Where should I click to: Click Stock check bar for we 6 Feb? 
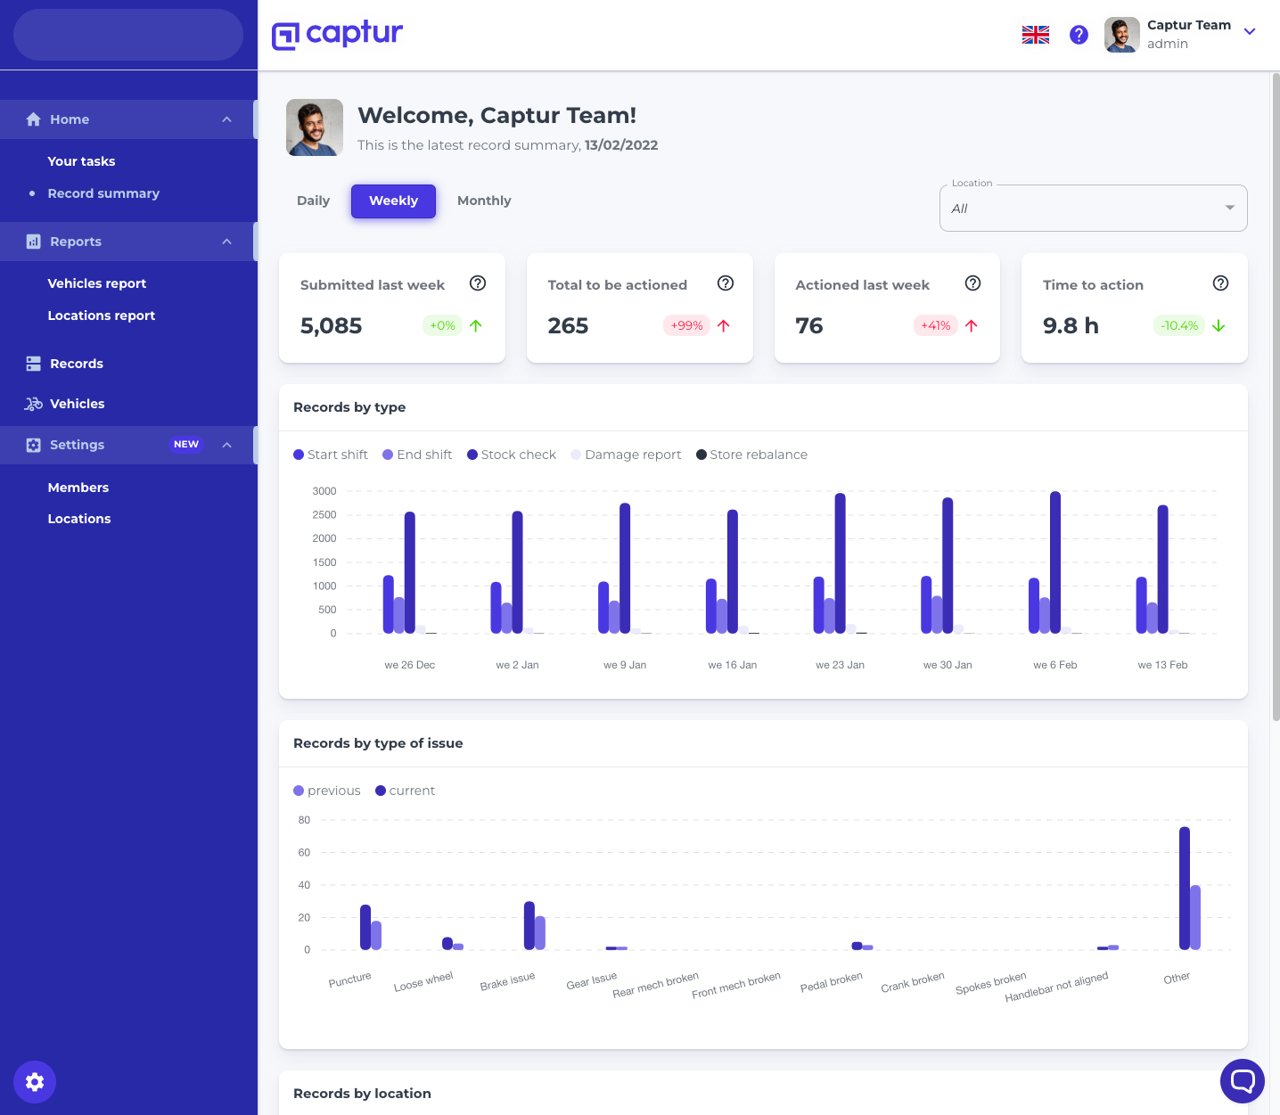1055,562
